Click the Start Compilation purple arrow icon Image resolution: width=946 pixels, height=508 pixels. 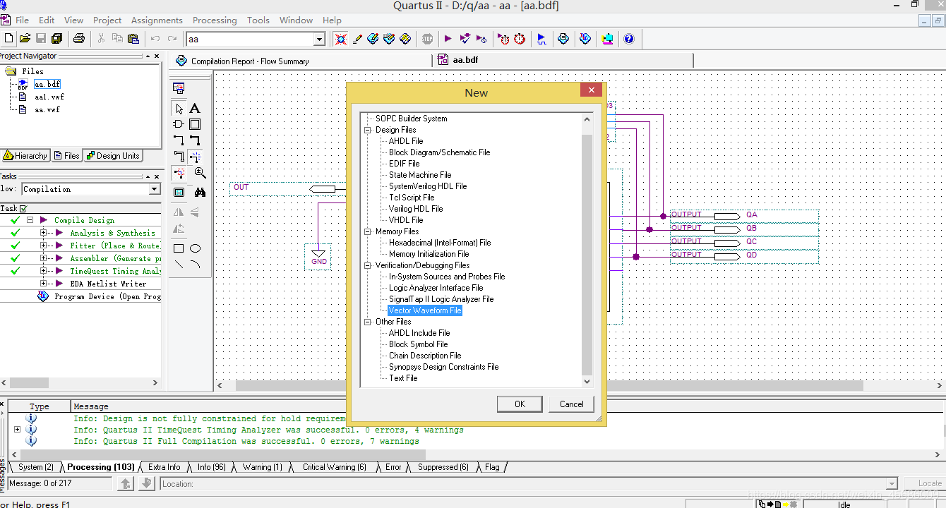pyautogui.click(x=448, y=39)
